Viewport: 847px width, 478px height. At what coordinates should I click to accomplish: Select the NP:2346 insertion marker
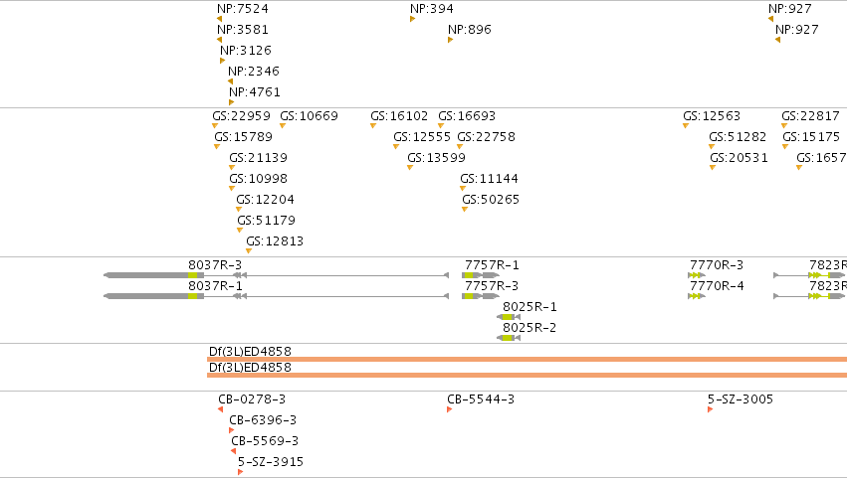[230, 81]
